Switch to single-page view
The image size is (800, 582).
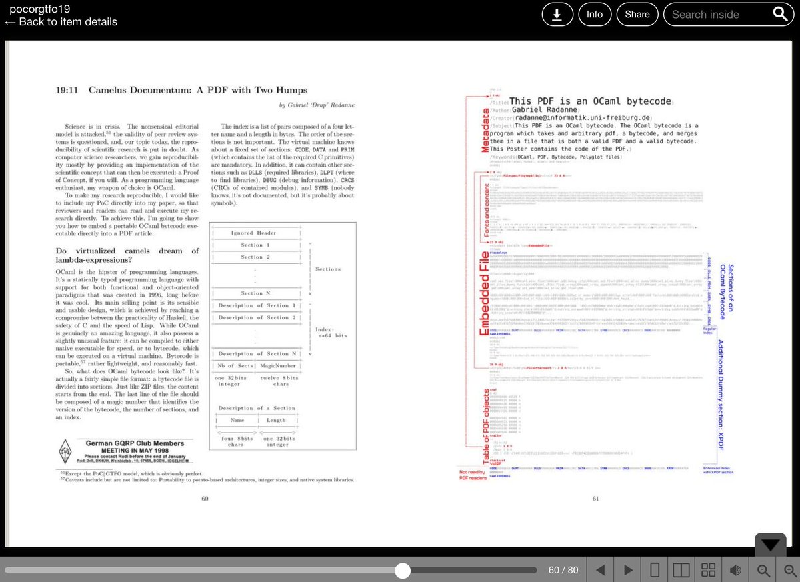click(x=655, y=570)
